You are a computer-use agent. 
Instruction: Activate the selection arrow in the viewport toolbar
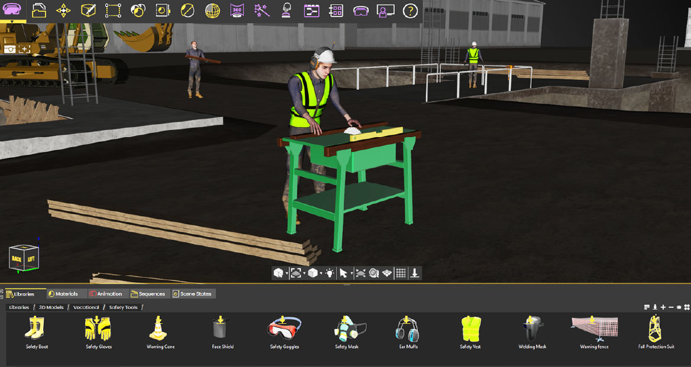pyautogui.click(x=345, y=273)
